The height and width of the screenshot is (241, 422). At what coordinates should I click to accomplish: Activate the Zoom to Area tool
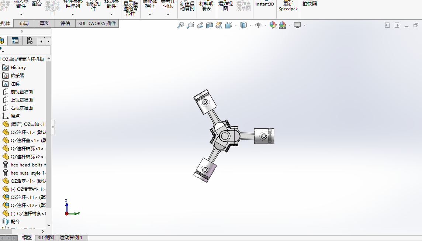click(x=190, y=25)
